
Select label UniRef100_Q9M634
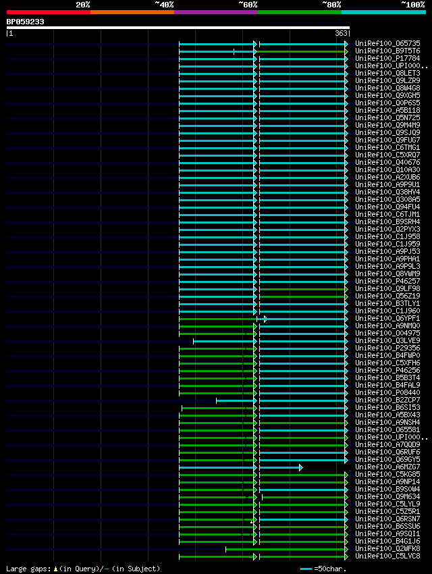(387, 497)
